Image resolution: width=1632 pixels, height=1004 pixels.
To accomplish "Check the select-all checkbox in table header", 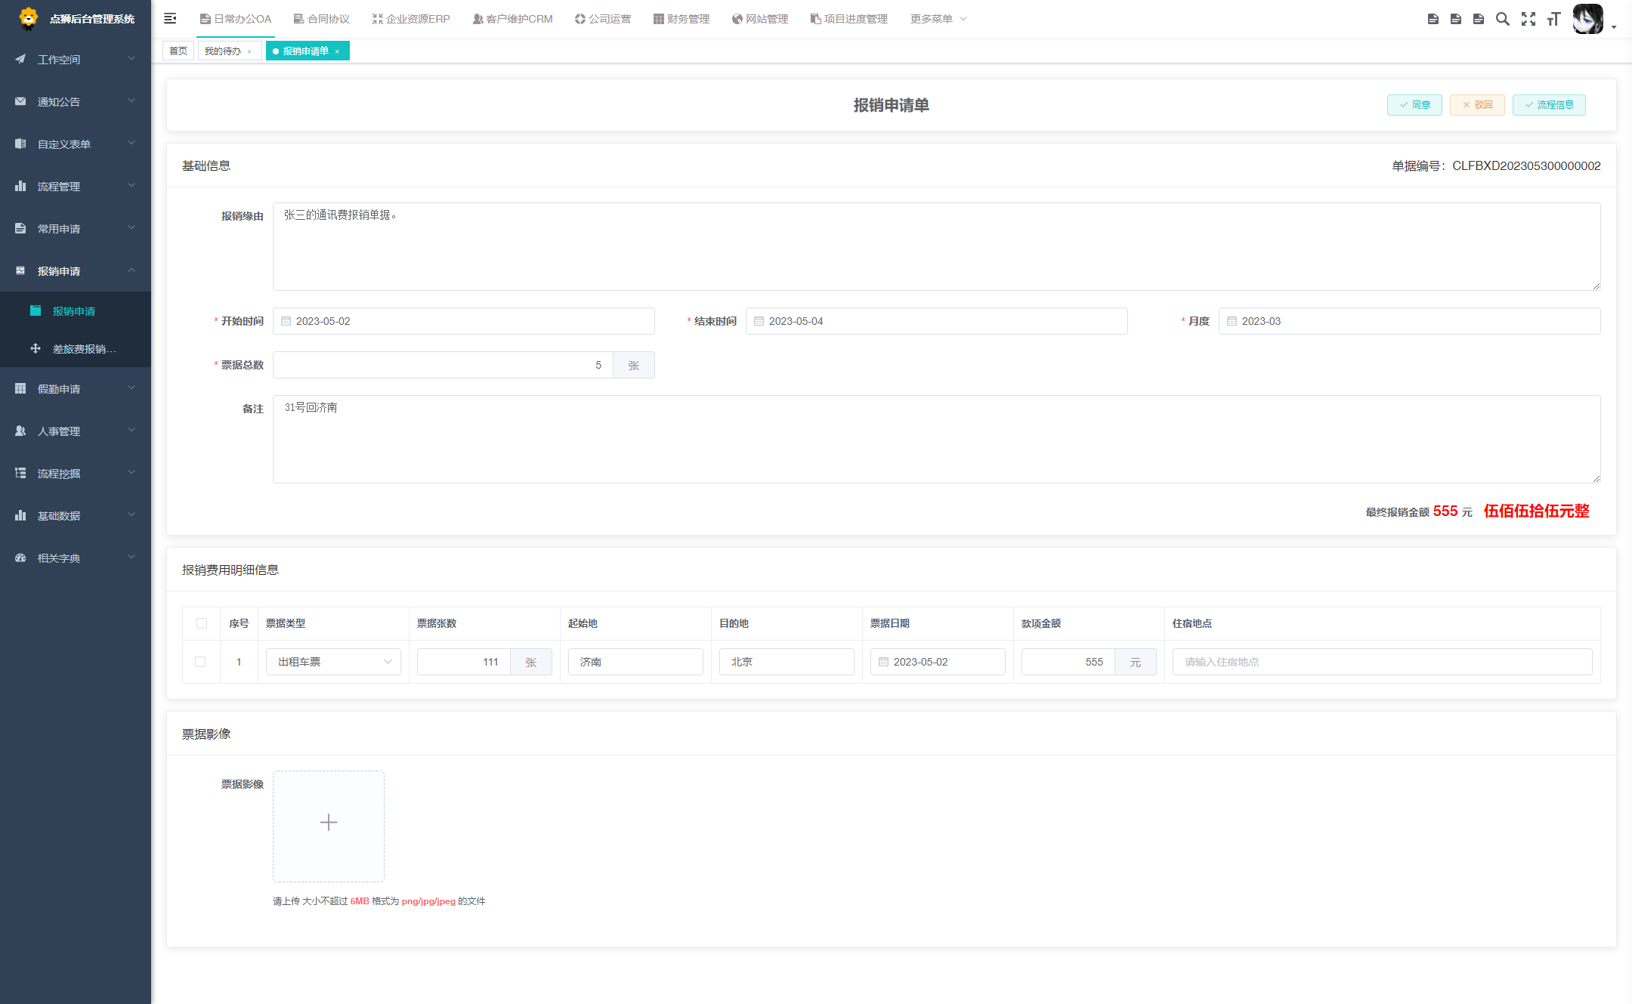I will tap(202, 623).
